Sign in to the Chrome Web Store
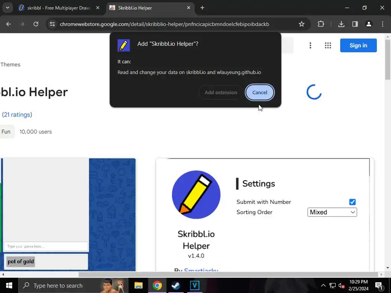Viewport: 391px width, 293px height. coord(358,45)
